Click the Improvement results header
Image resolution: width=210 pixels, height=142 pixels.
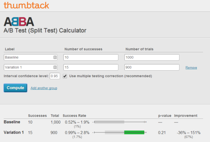coord(186,116)
